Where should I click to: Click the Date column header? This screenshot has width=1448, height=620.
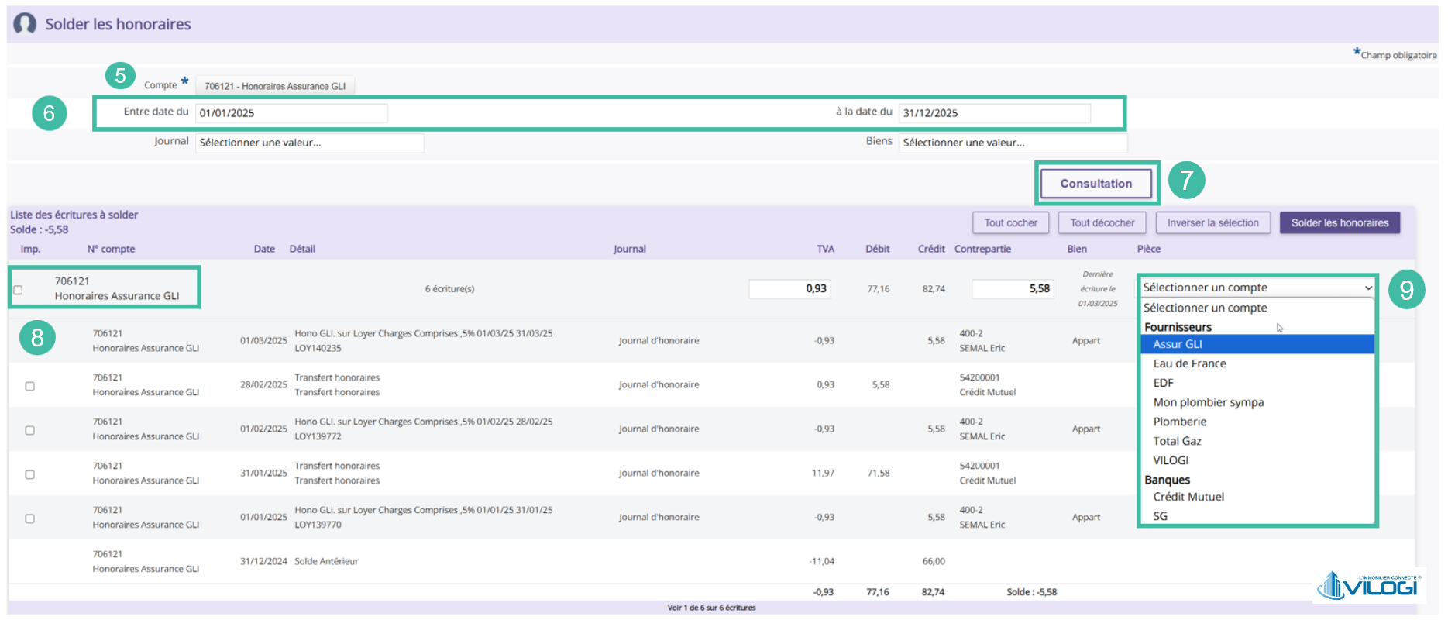tap(264, 250)
